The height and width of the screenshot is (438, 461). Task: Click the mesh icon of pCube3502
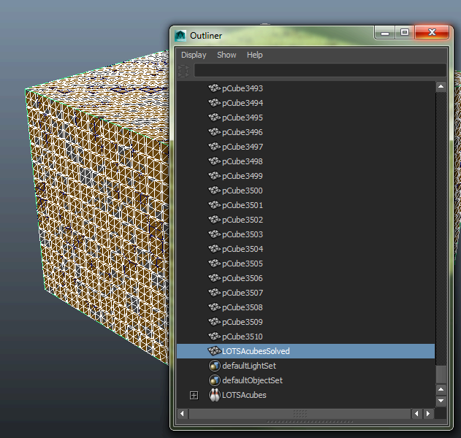(215, 220)
